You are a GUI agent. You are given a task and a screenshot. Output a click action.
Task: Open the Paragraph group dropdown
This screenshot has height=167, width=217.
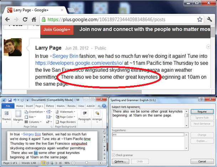coord(84,117)
